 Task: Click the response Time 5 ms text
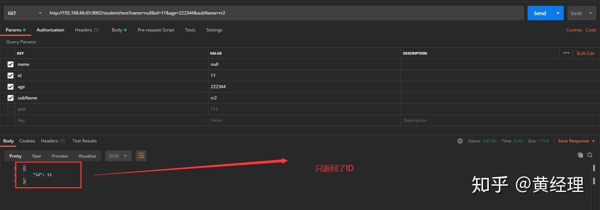coord(512,141)
